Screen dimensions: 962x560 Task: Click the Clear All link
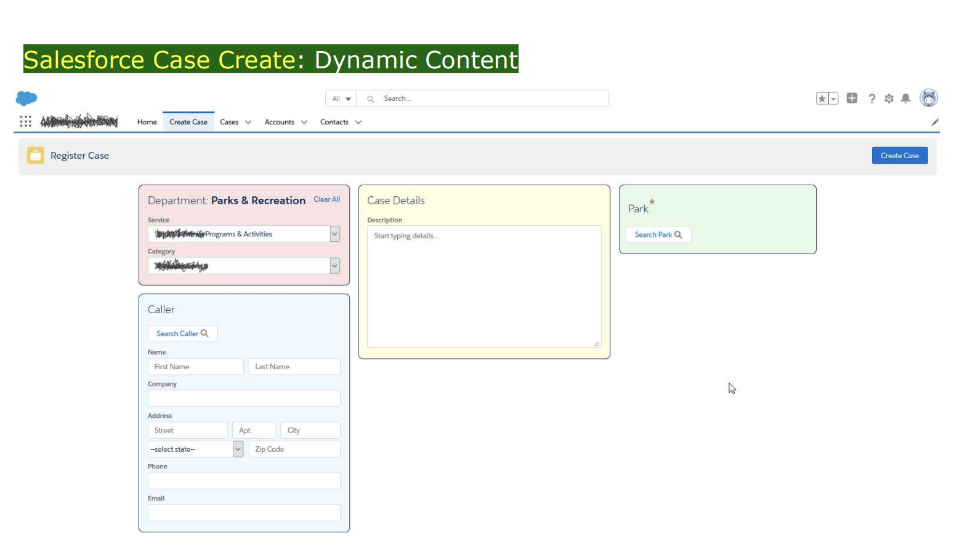(x=327, y=199)
